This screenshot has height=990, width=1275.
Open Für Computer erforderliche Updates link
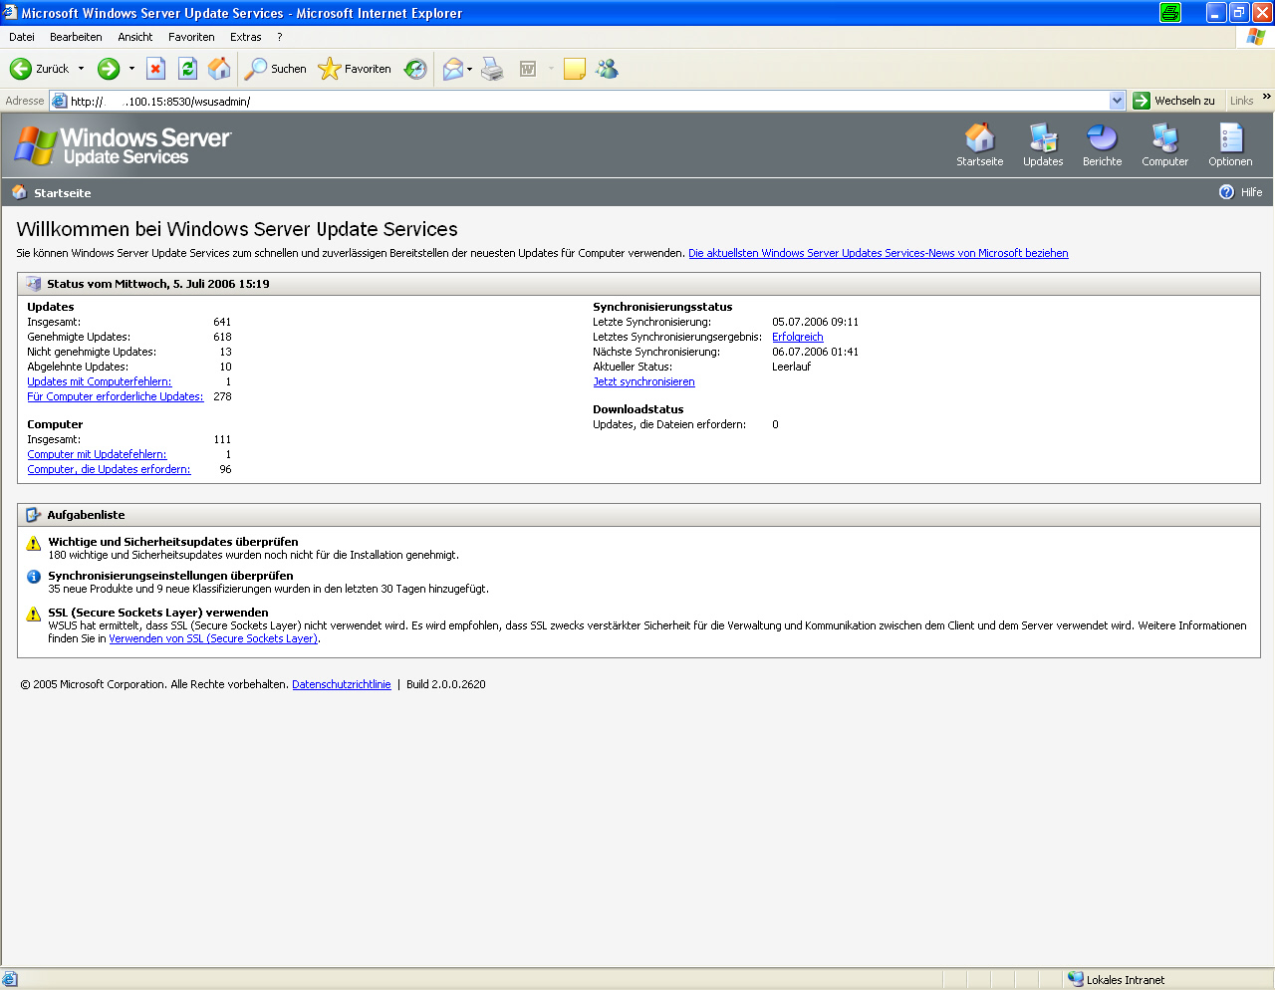click(116, 396)
